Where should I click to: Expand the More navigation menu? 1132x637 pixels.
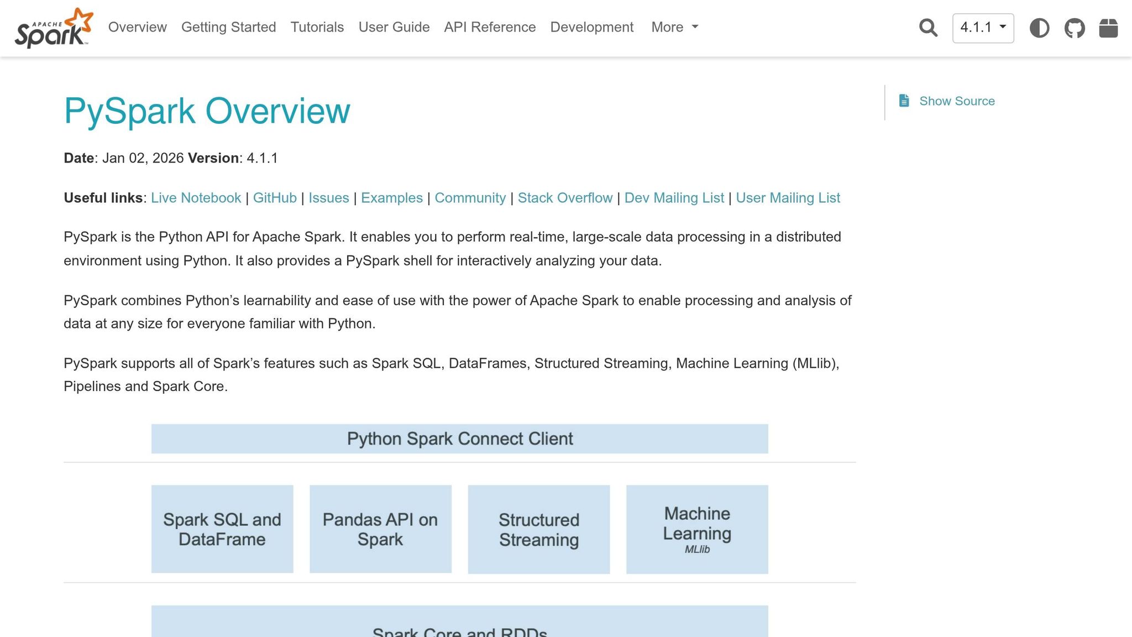[674, 27]
